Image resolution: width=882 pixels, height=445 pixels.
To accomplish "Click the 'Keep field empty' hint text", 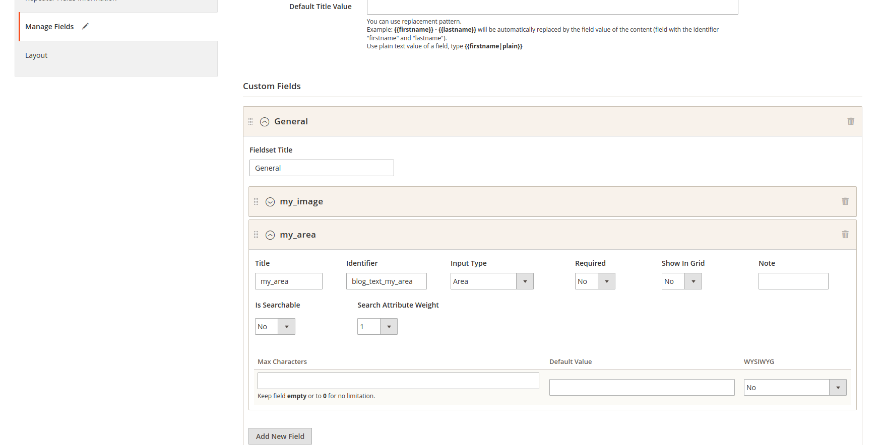I will (316, 396).
